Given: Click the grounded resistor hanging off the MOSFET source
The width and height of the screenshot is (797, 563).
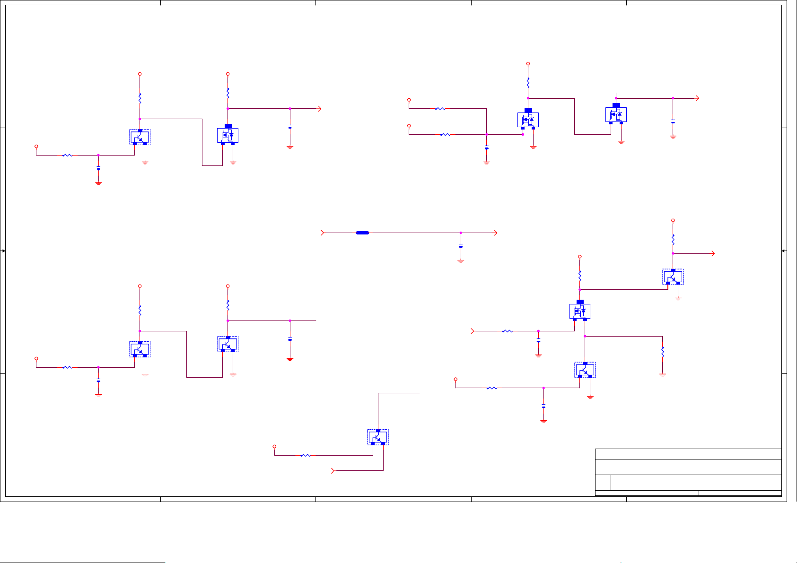Looking at the screenshot, I should (663, 352).
